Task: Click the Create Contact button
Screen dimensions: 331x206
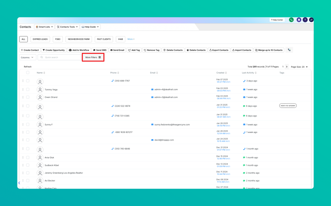Action: point(30,50)
